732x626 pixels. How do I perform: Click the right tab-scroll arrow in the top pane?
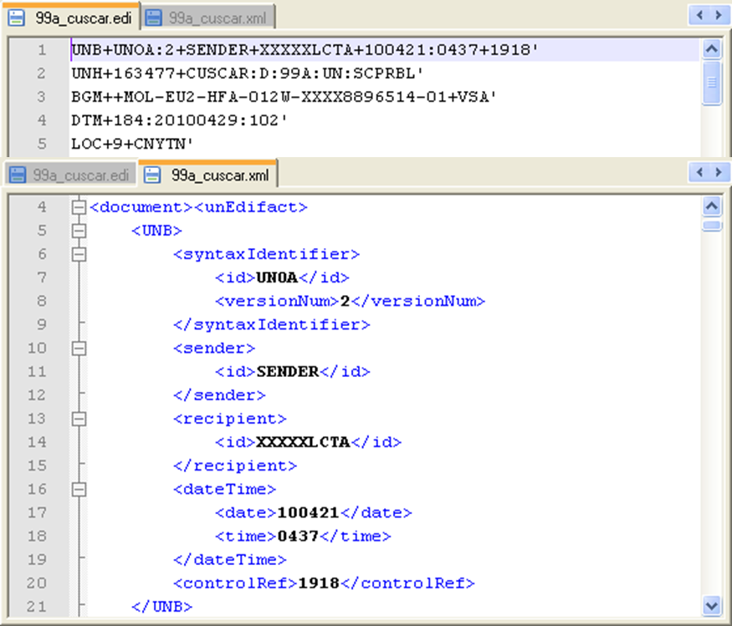point(719,16)
